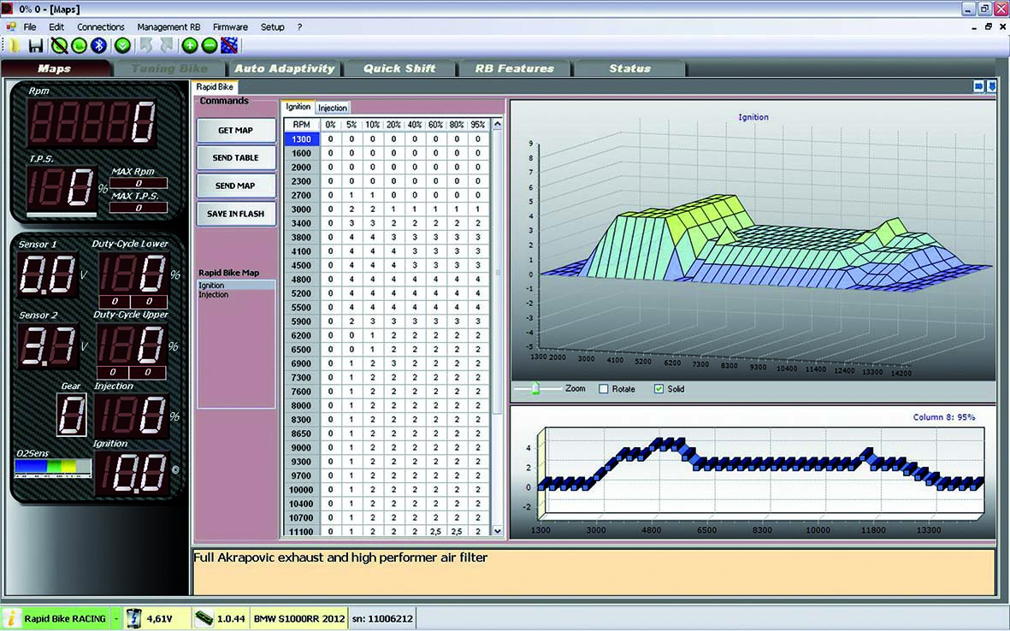
Task: Click the Bluetooth connection icon
Action: pos(99,45)
